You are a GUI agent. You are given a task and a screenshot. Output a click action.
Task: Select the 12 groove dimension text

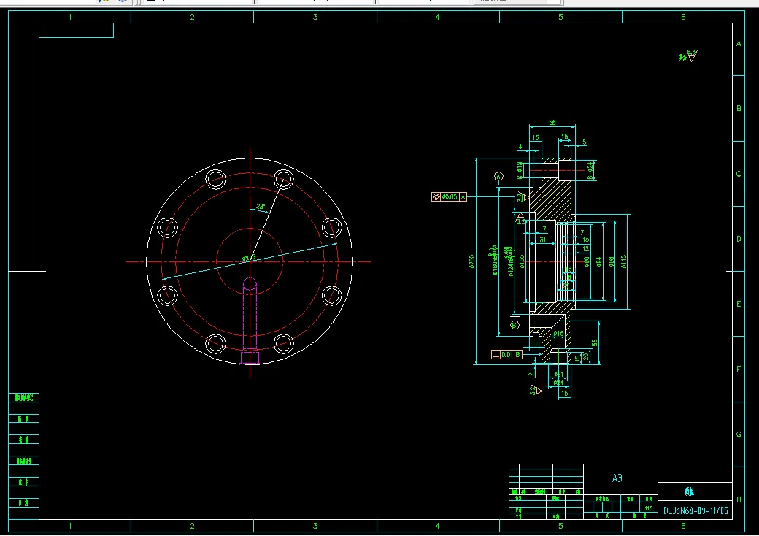click(x=586, y=248)
